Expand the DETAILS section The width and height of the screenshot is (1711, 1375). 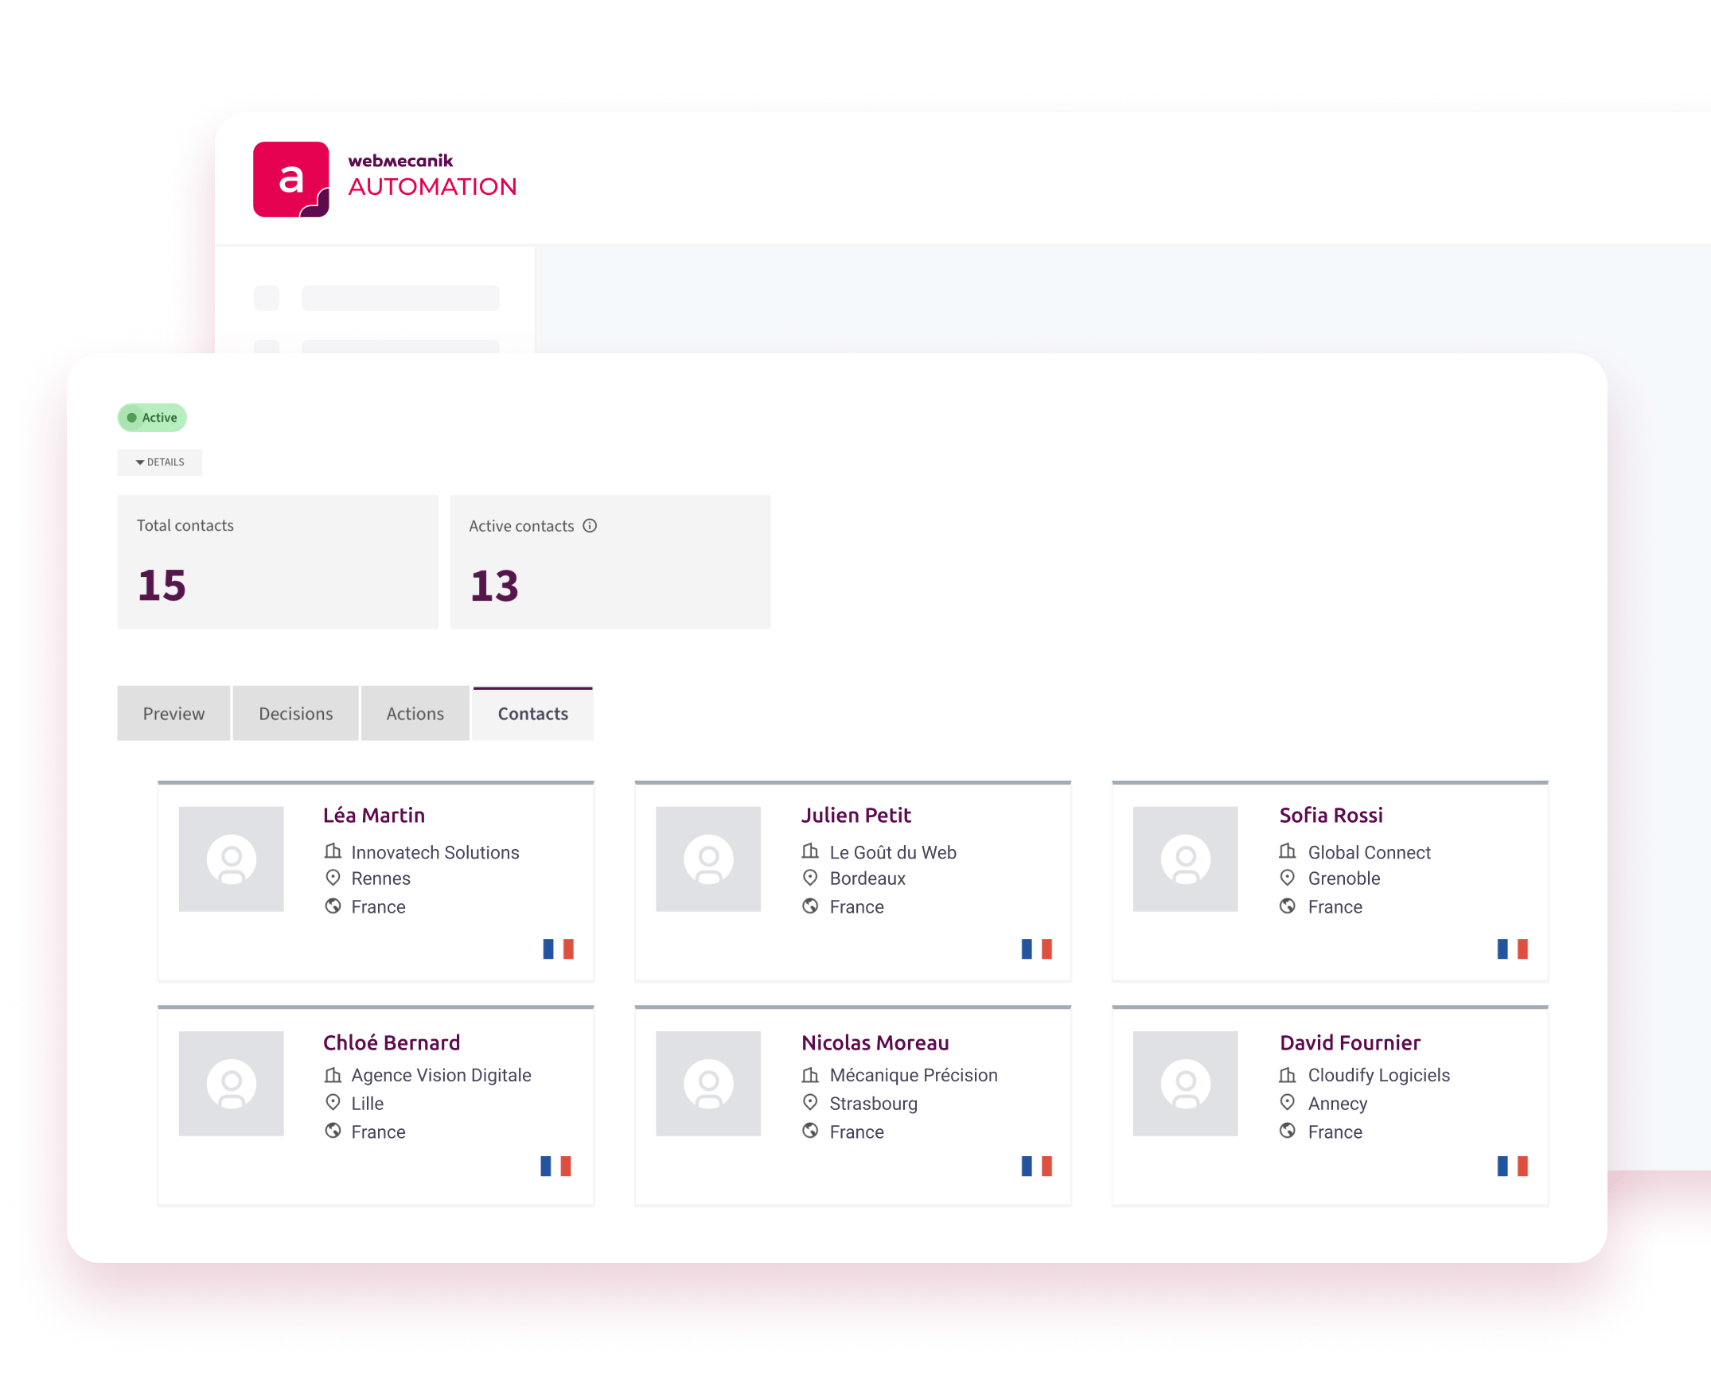(x=159, y=462)
